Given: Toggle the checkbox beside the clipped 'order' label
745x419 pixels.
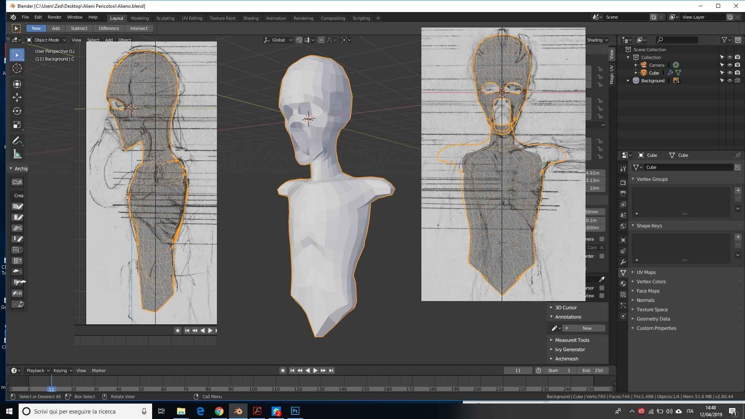Looking at the screenshot, I should (x=602, y=256).
